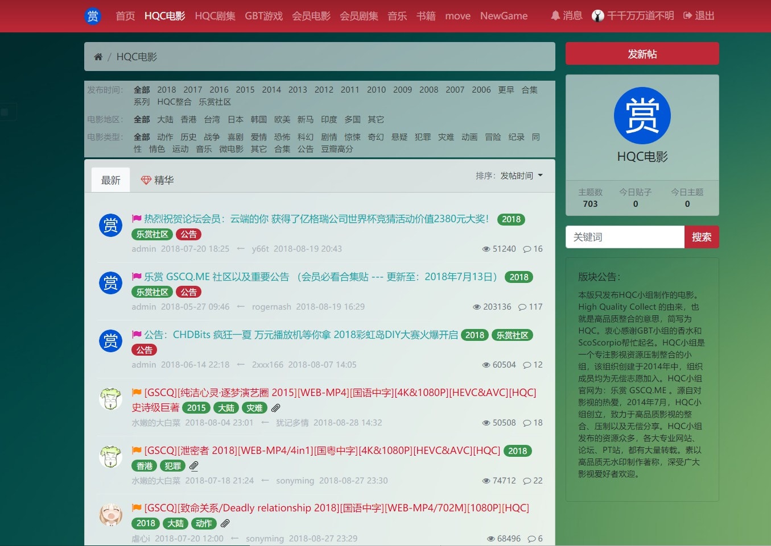Click the home icon in the breadcrumb
The height and width of the screenshot is (546, 771).
click(x=98, y=57)
